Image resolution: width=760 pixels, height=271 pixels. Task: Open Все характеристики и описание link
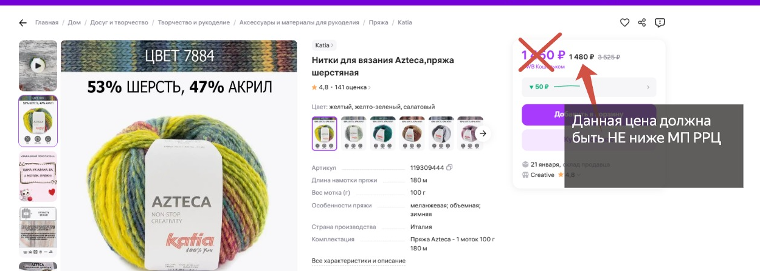pos(359,261)
